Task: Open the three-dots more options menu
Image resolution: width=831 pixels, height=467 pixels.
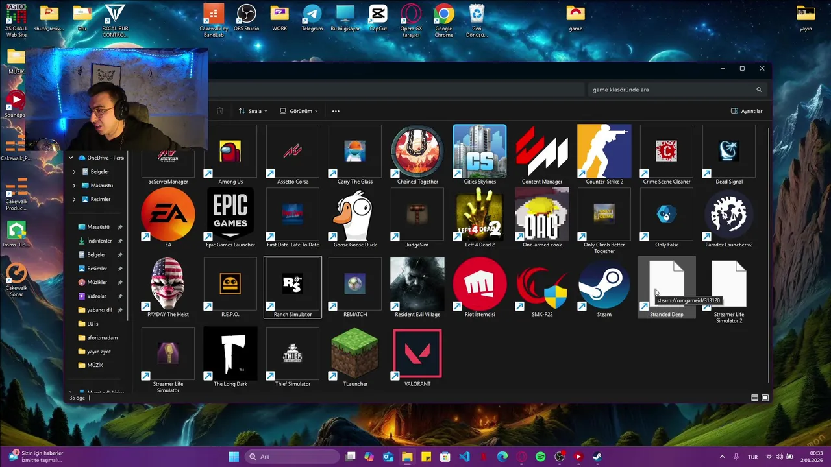Action: (336, 111)
